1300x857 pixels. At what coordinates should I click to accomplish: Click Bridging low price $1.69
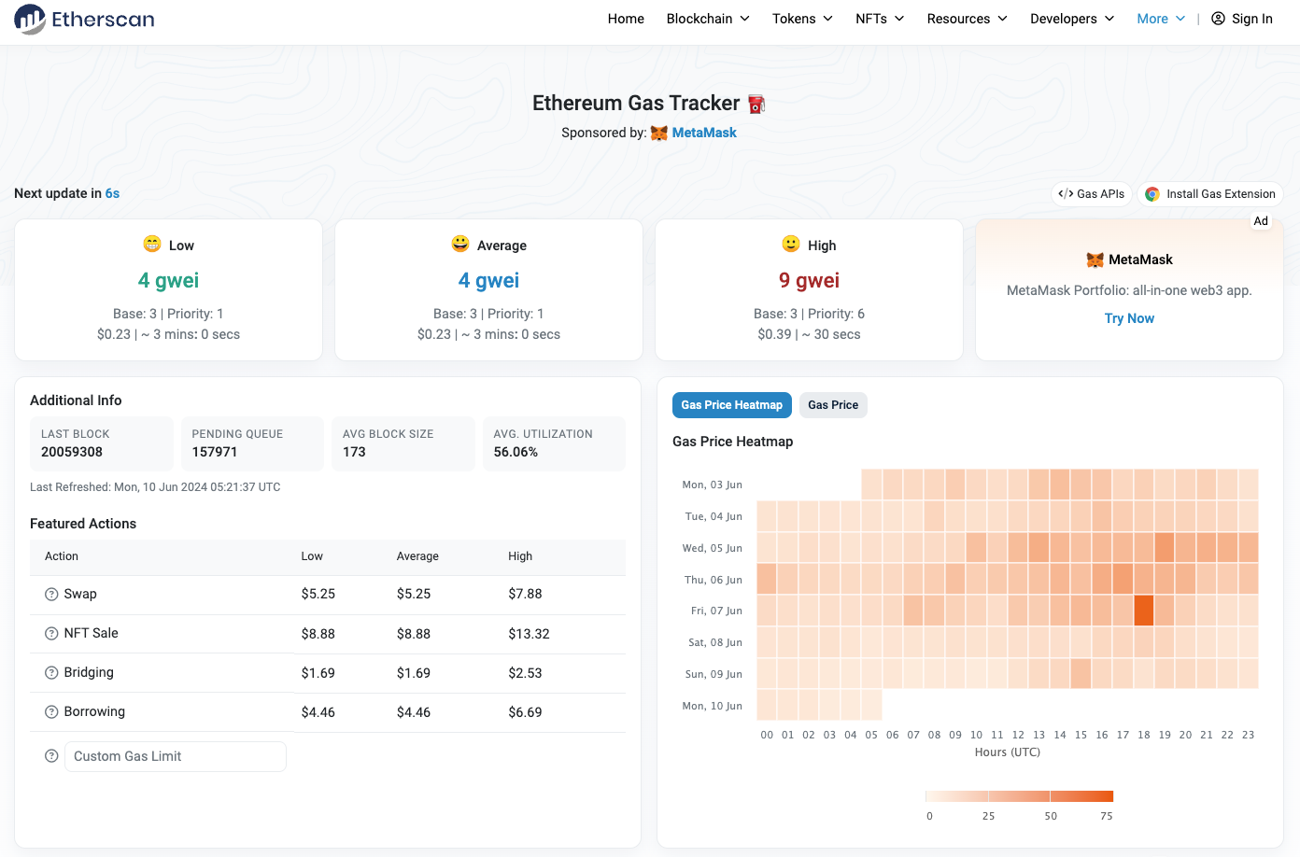pos(318,673)
